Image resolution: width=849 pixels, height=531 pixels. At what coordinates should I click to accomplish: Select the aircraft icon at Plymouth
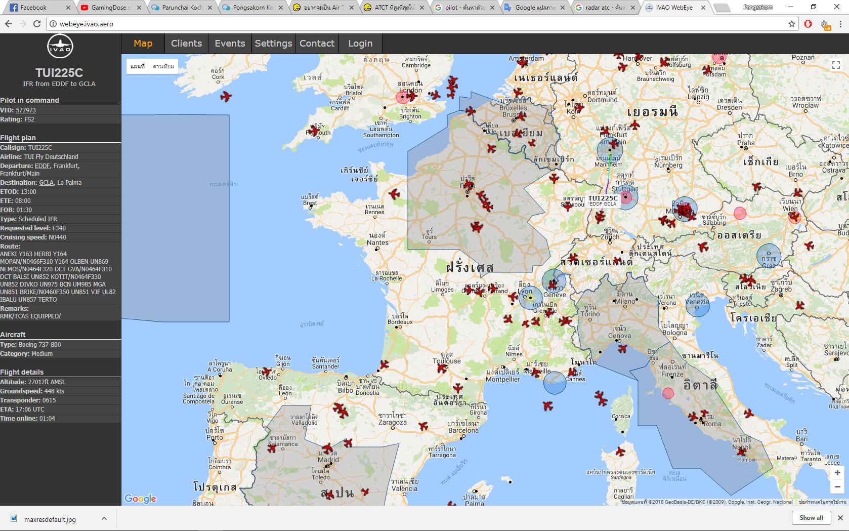(x=314, y=131)
